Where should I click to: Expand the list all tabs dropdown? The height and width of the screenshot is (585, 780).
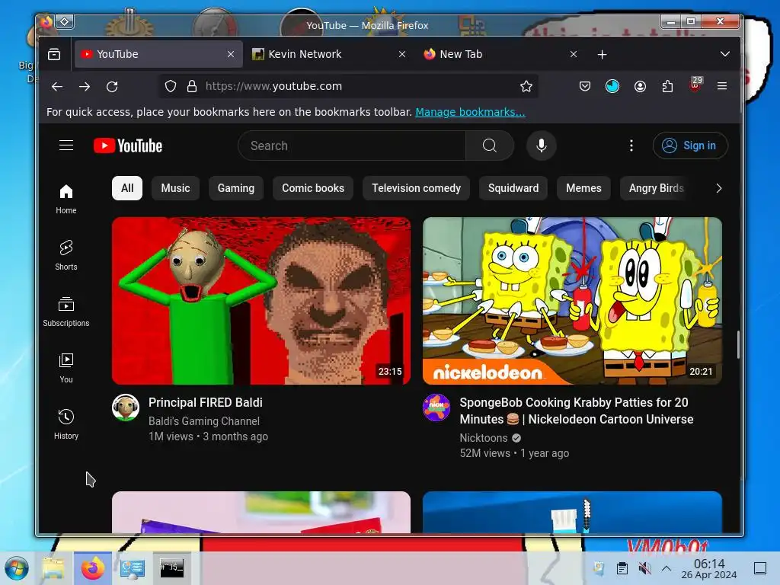[725, 54]
